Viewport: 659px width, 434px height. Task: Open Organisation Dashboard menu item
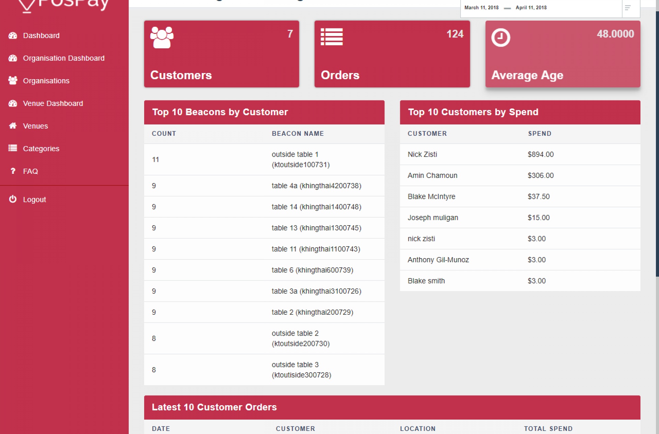click(64, 58)
